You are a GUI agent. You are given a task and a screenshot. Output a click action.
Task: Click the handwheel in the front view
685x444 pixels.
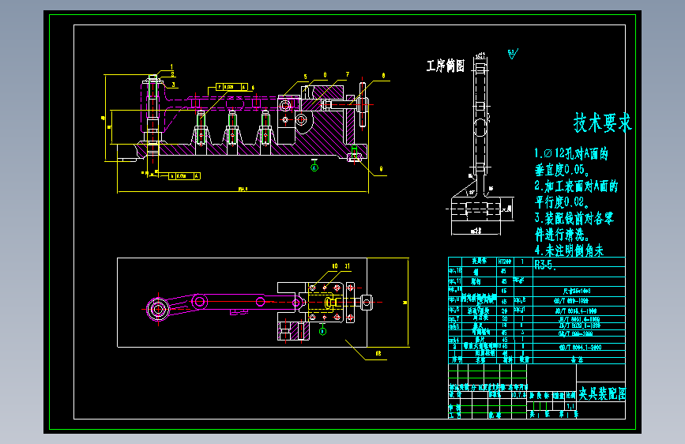coord(362,104)
